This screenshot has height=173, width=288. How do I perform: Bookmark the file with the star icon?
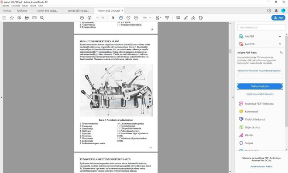pos(12,18)
